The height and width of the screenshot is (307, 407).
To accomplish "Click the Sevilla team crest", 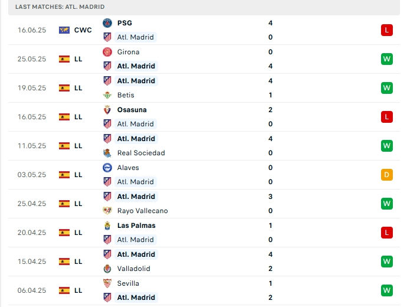I will (x=107, y=283).
